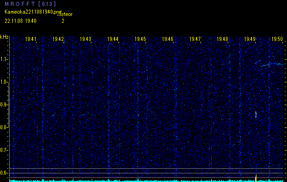Click the 19:50 time label

tap(277, 39)
